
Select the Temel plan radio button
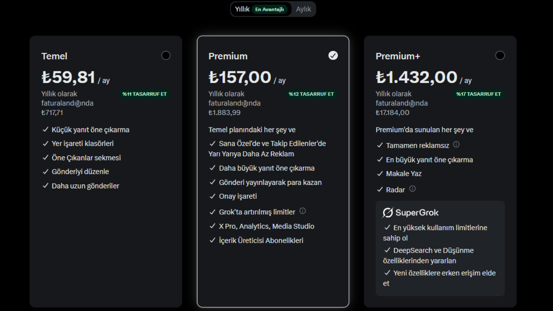(166, 55)
